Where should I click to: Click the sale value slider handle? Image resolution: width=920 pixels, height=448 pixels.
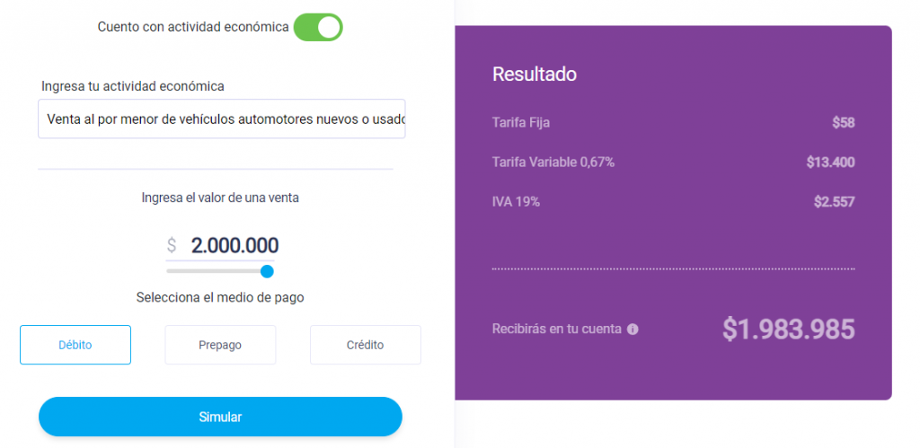[267, 271]
